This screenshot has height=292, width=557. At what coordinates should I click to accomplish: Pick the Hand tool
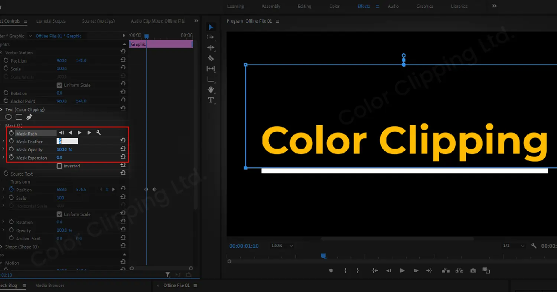tap(211, 89)
